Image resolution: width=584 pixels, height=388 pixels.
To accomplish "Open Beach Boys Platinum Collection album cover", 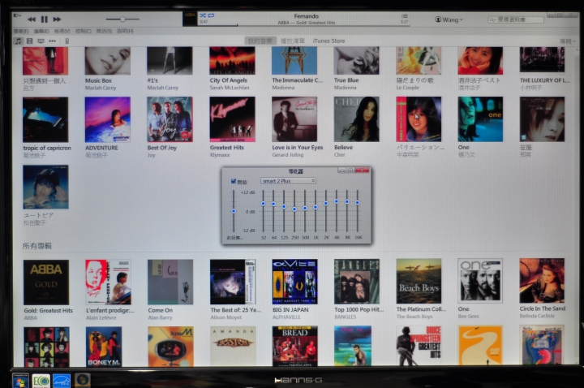I will (x=419, y=282).
